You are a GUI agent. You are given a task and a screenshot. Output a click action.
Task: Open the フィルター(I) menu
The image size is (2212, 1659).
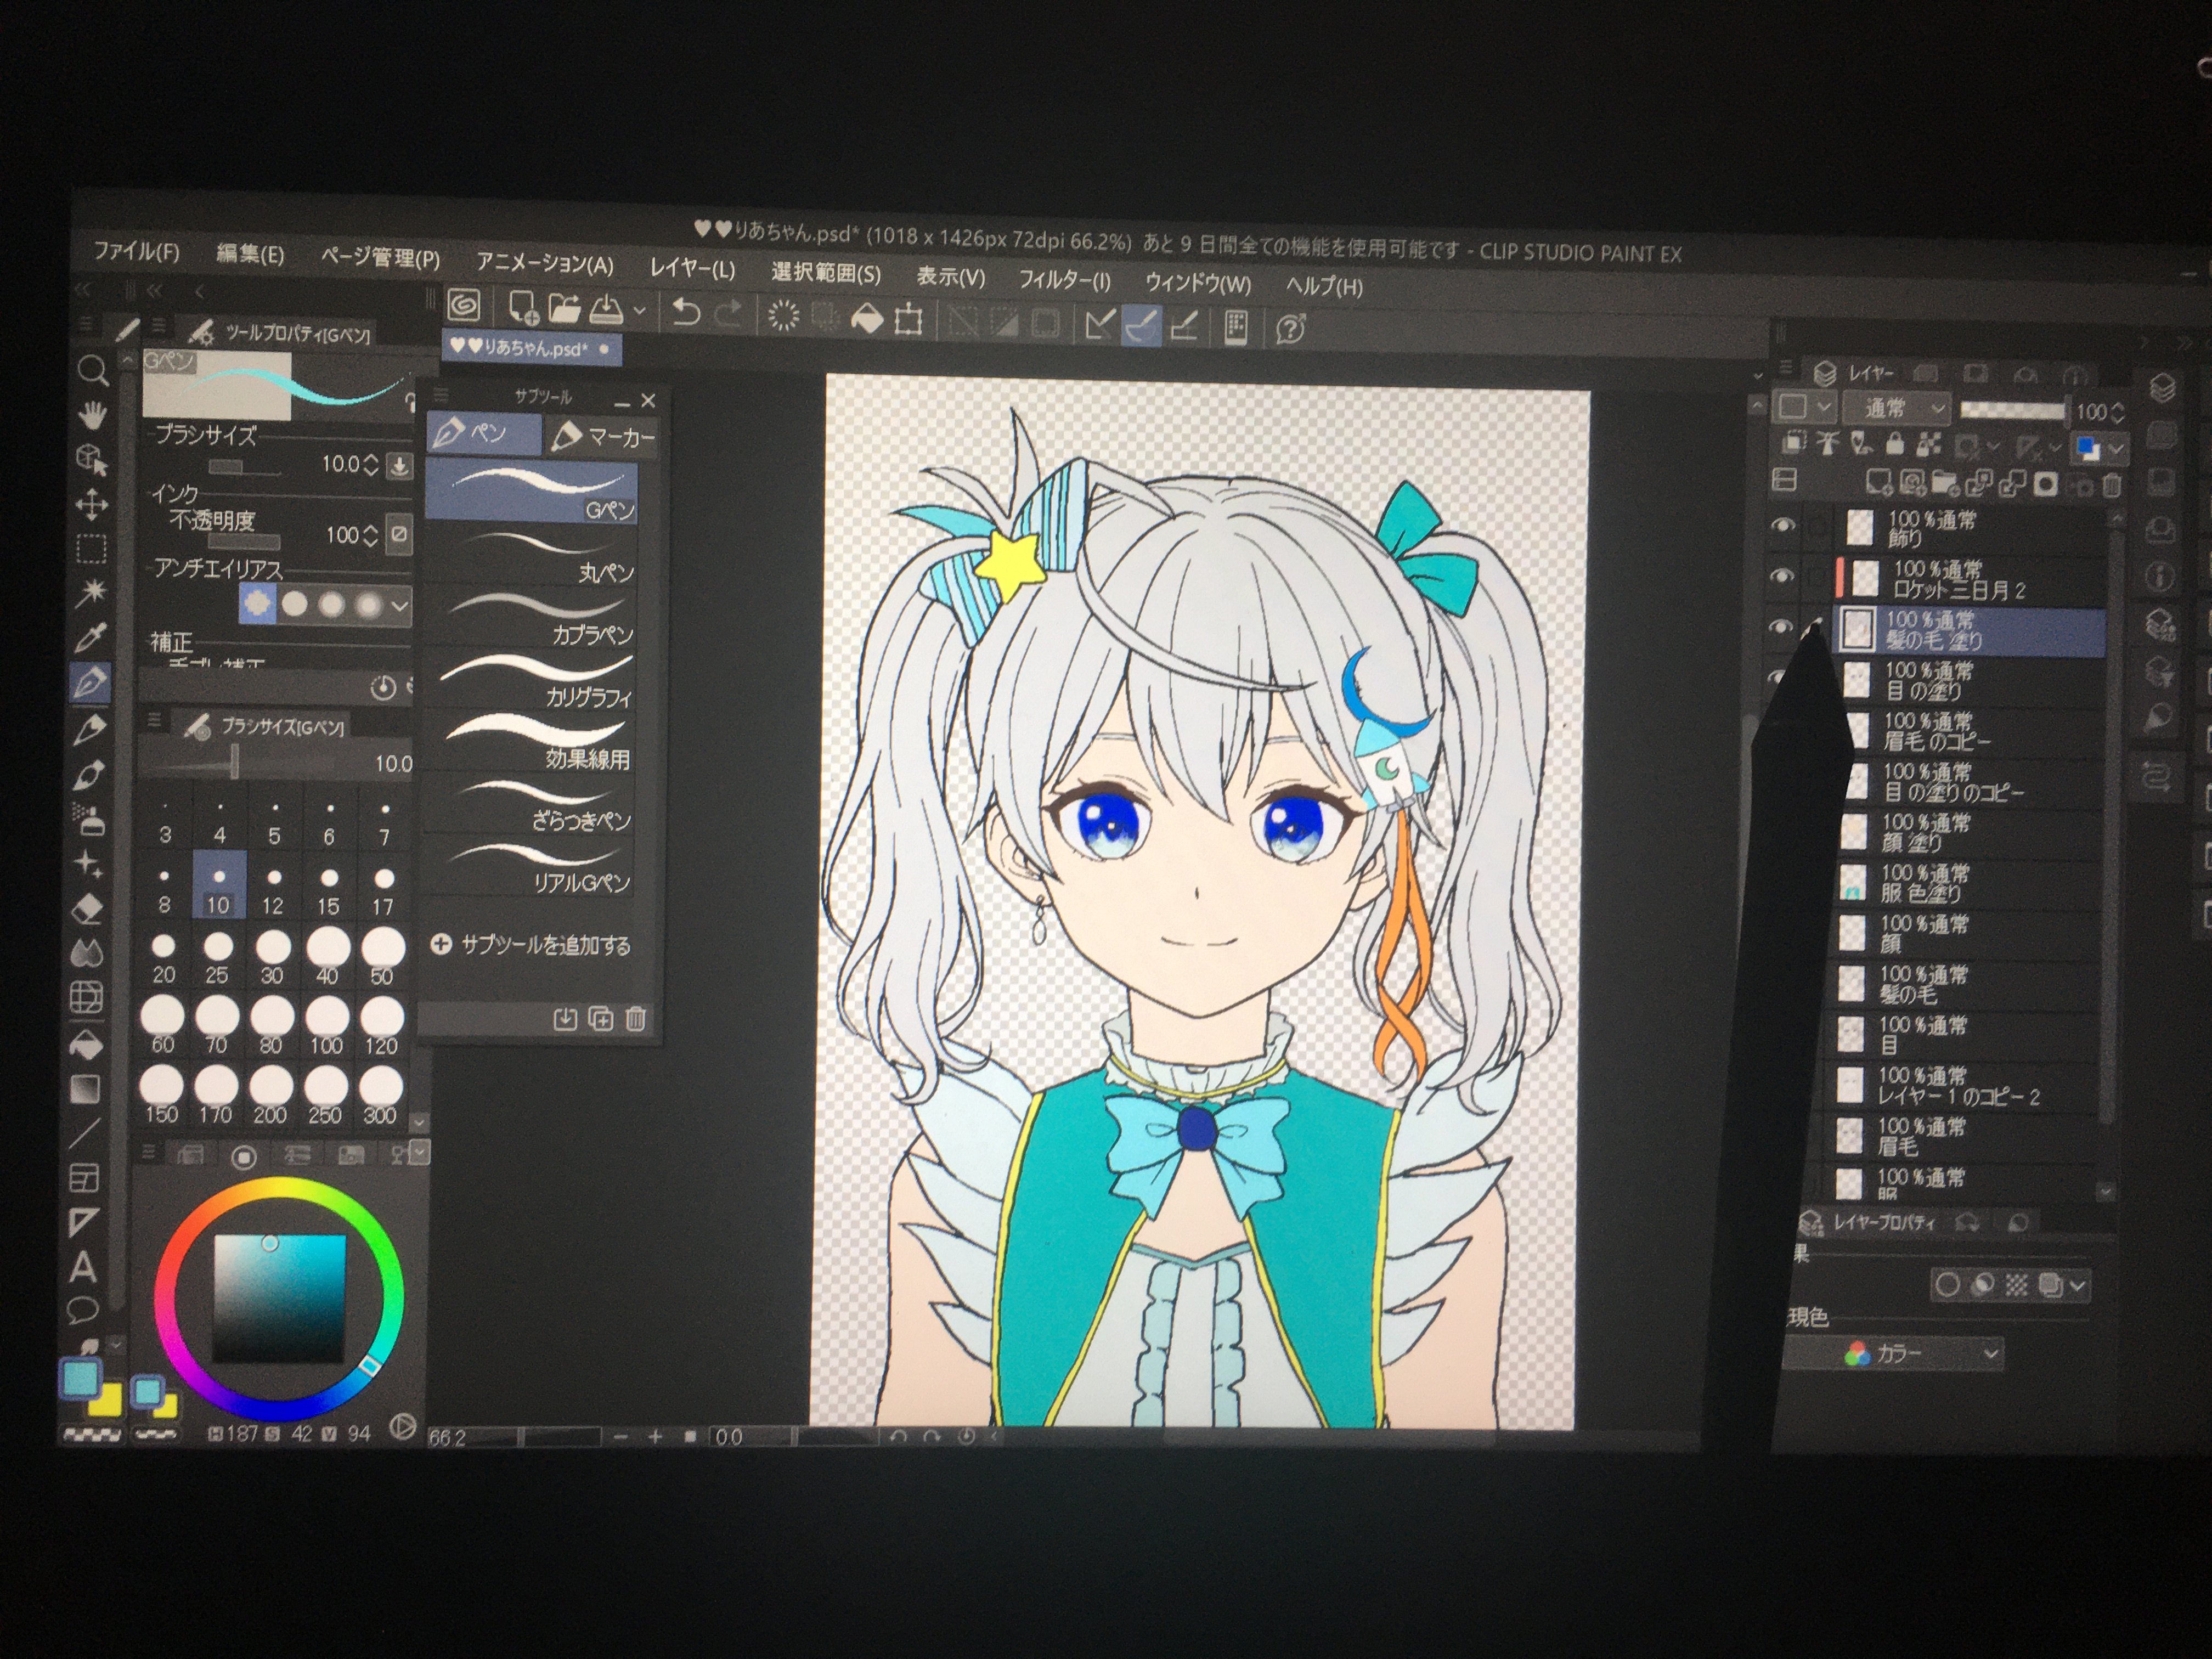point(1064,281)
